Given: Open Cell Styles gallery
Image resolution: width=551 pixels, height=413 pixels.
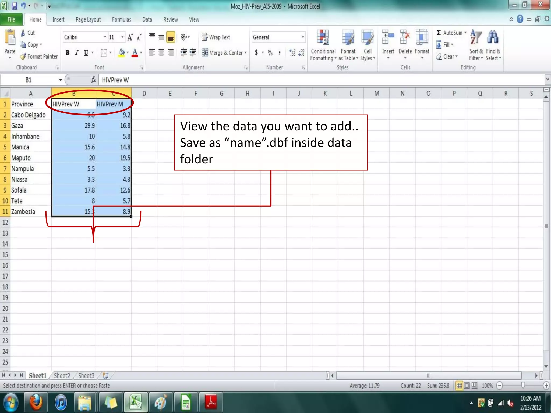Looking at the screenshot, I should pos(368,46).
